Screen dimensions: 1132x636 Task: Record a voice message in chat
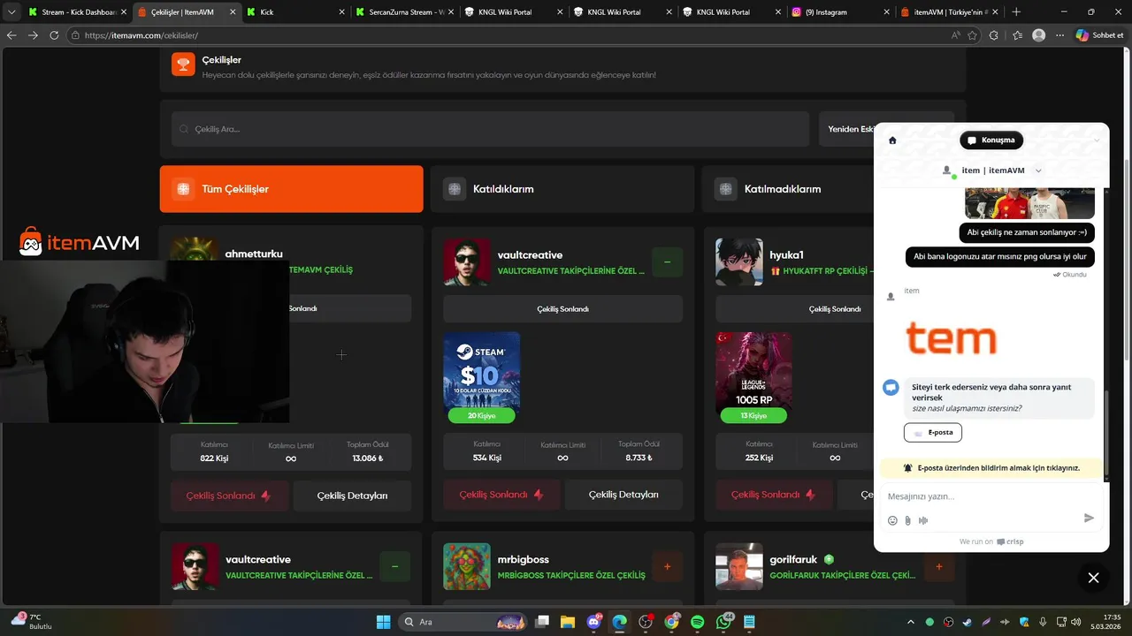(923, 520)
